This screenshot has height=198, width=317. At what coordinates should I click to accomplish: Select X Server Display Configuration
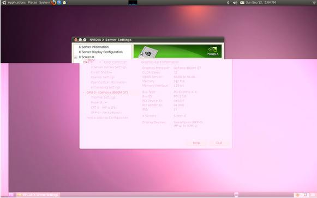(101, 52)
